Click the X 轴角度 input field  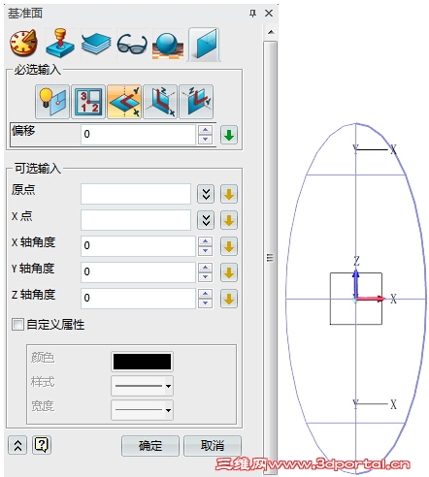(x=138, y=246)
